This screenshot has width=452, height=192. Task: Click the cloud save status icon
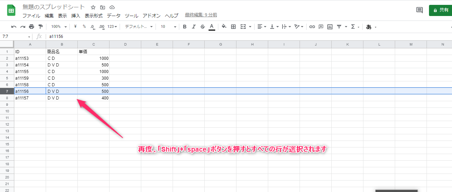(x=112, y=7)
